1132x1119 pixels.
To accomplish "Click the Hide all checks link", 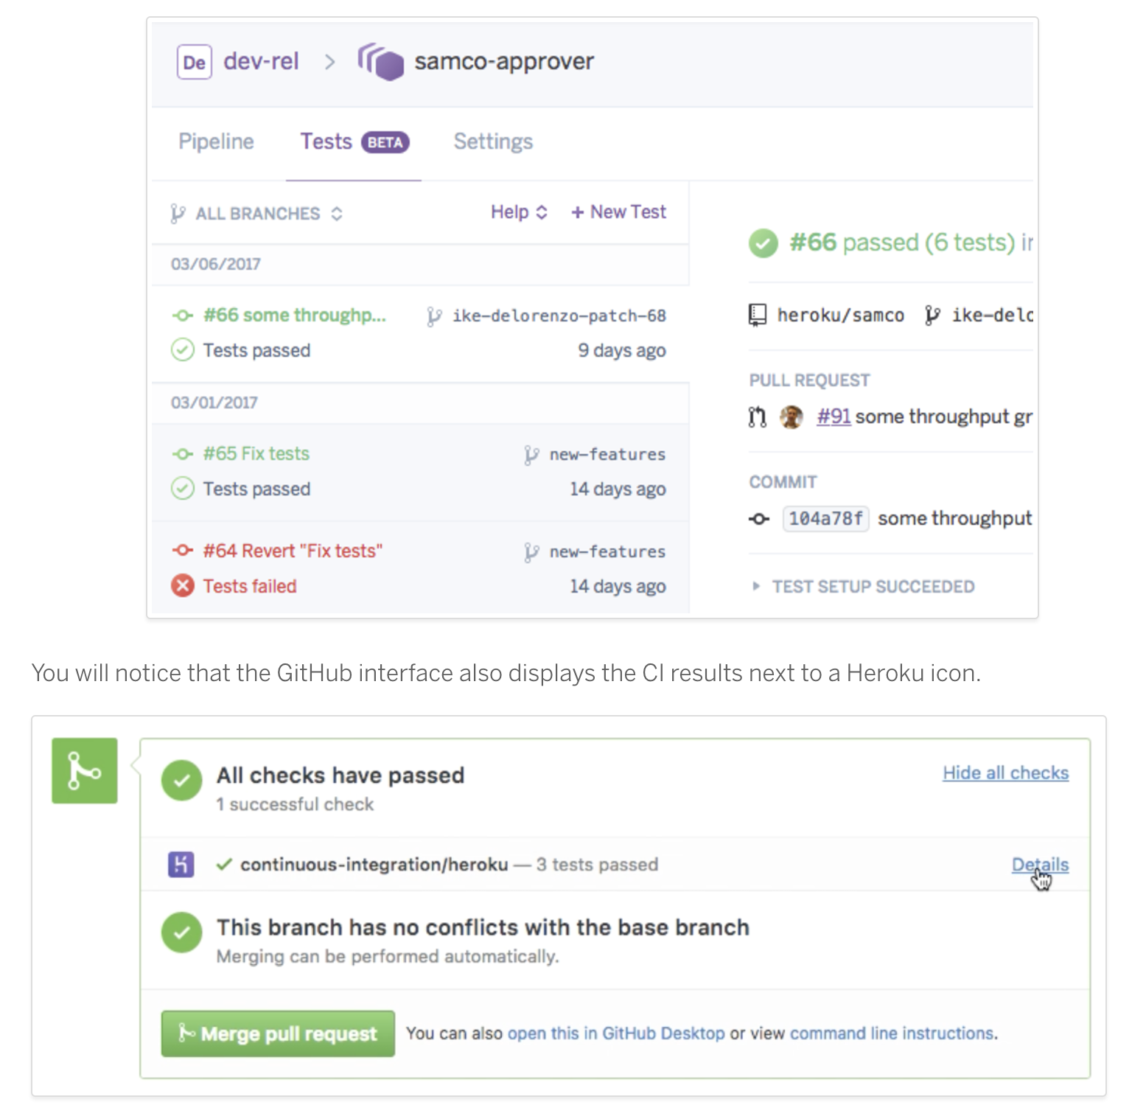I will [1006, 773].
